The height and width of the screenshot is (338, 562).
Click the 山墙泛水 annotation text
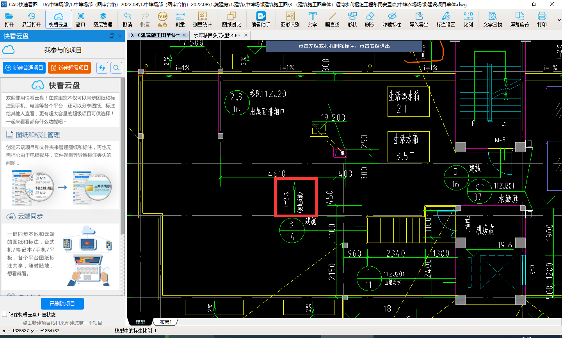click(392, 282)
